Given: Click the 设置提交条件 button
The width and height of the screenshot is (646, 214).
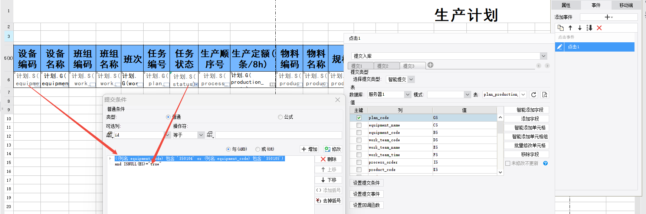Looking at the screenshot, I should coord(366,183).
